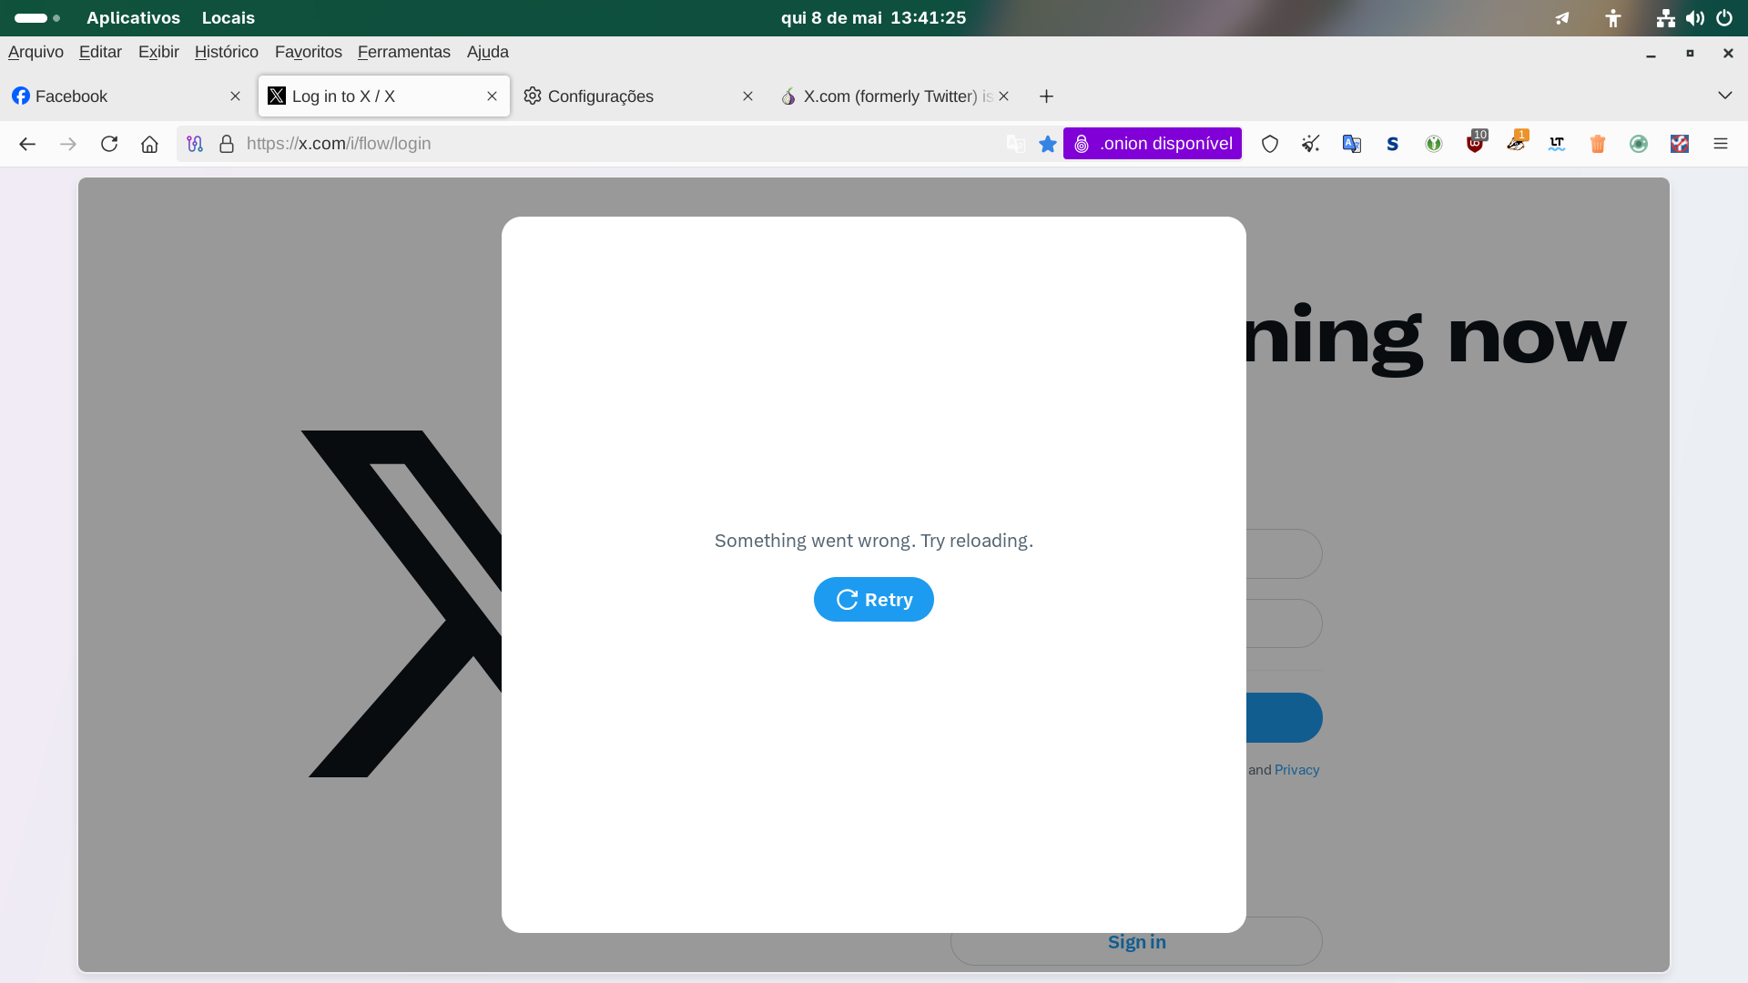1748x983 pixels.
Task: Expand the list all tabs chevron
Action: pos(1724,96)
